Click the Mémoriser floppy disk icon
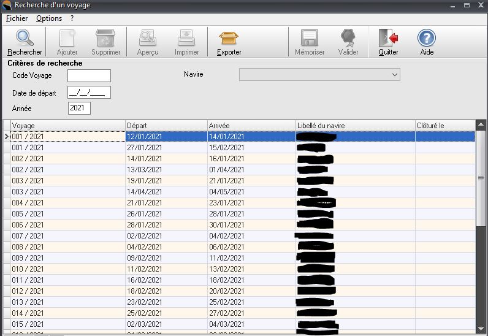 (310, 39)
